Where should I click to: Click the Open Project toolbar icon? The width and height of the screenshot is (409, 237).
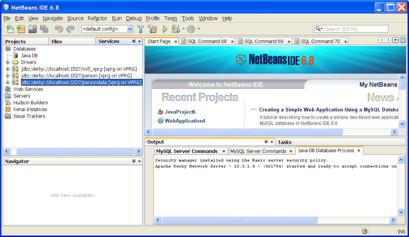(33, 29)
